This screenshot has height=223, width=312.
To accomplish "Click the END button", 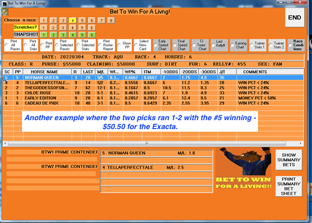I will coord(295,17).
